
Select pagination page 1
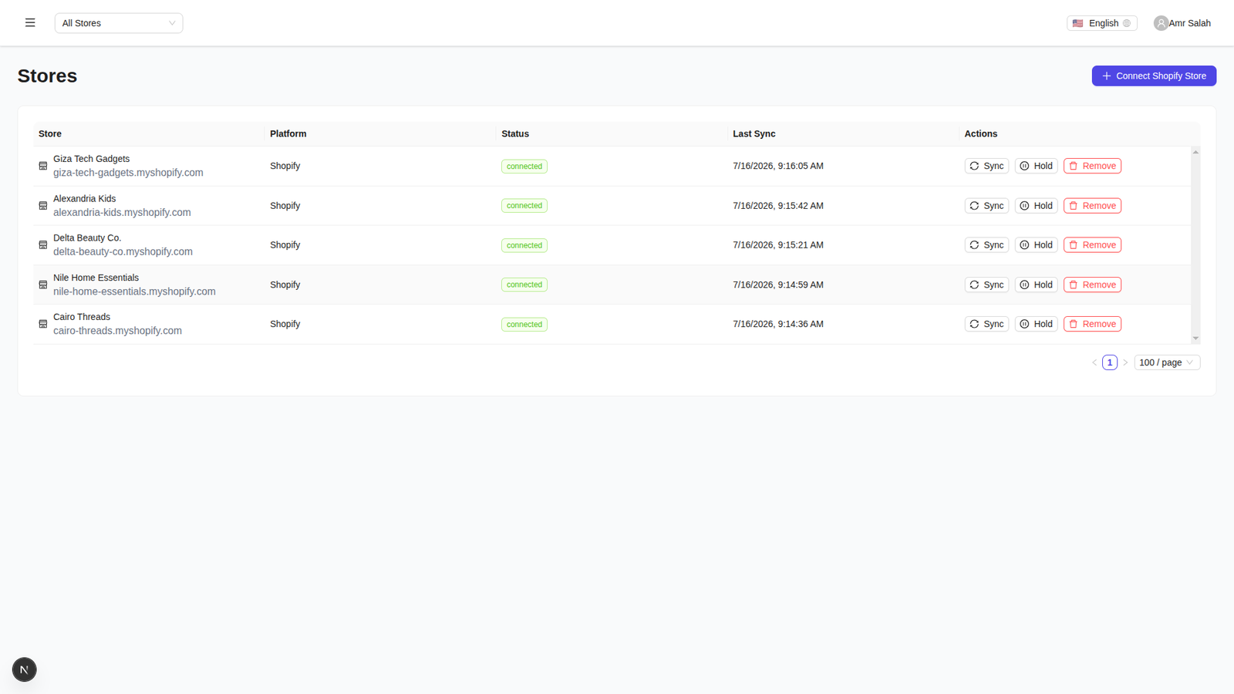1110,362
